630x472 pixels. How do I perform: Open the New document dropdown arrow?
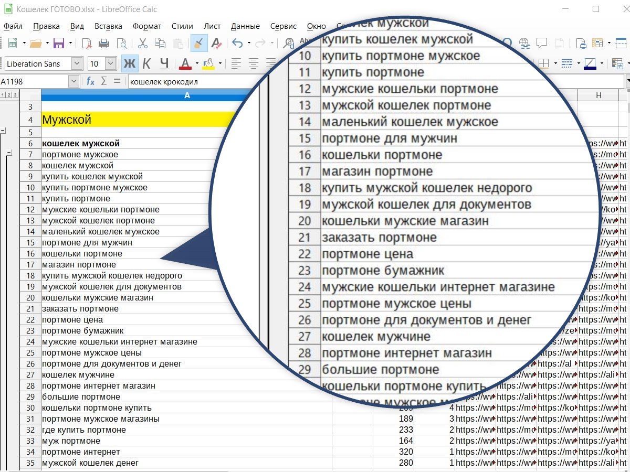coord(24,43)
